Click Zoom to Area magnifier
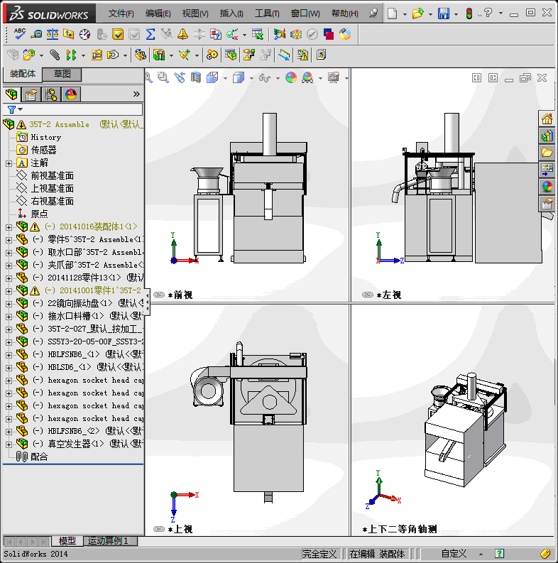558x563 pixels. point(163,77)
